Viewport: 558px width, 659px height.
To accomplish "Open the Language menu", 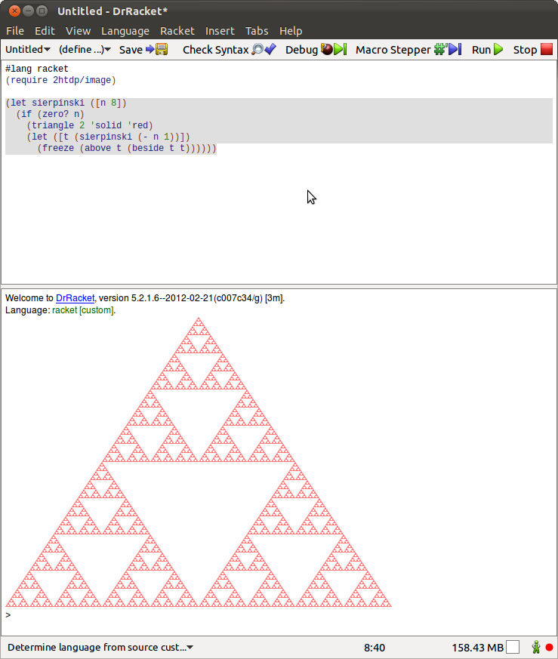I will (x=125, y=31).
